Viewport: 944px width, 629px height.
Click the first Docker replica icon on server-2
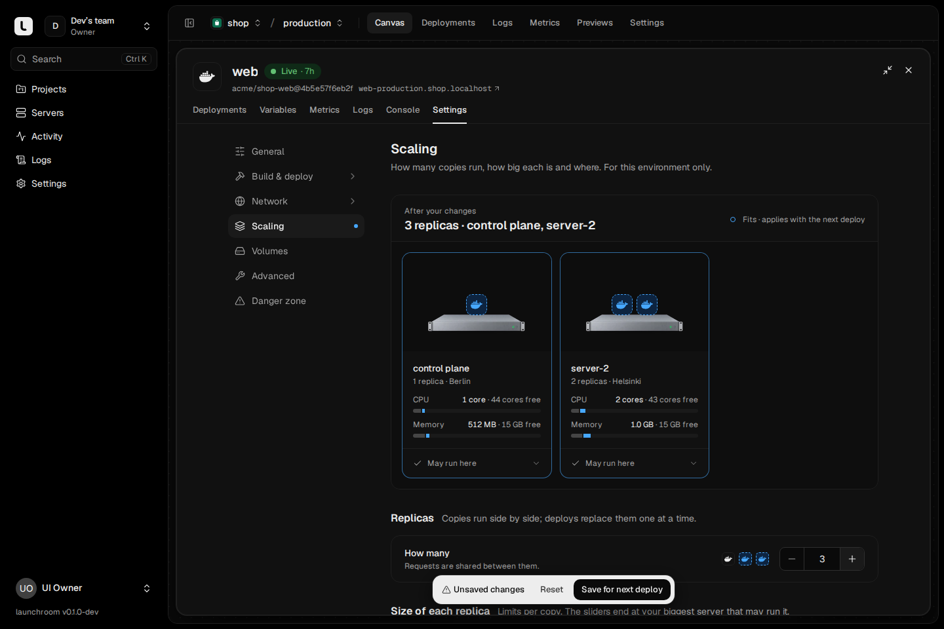(622, 305)
